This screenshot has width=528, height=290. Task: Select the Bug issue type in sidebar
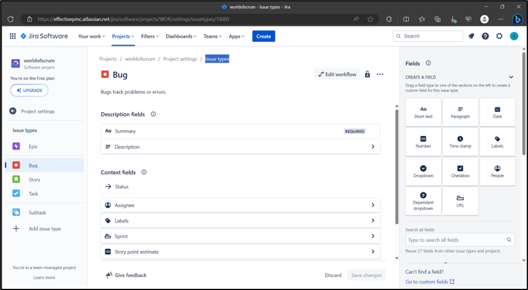pyautogui.click(x=44, y=165)
